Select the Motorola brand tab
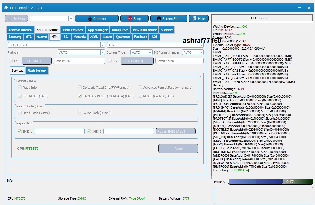Viewport: 315px width, 205px height. [x=80, y=37]
